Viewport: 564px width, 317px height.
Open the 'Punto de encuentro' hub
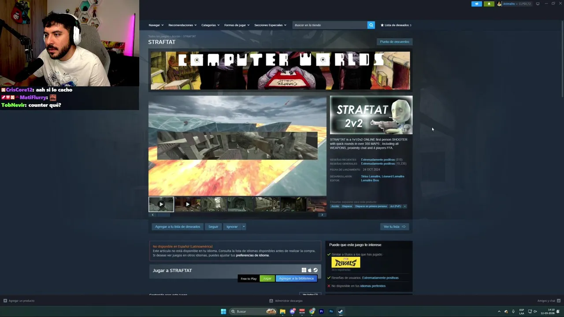click(x=394, y=42)
